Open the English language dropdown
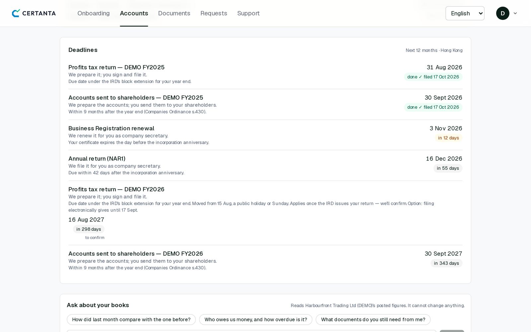Screen dimensions: 531x332 coord(465,13)
